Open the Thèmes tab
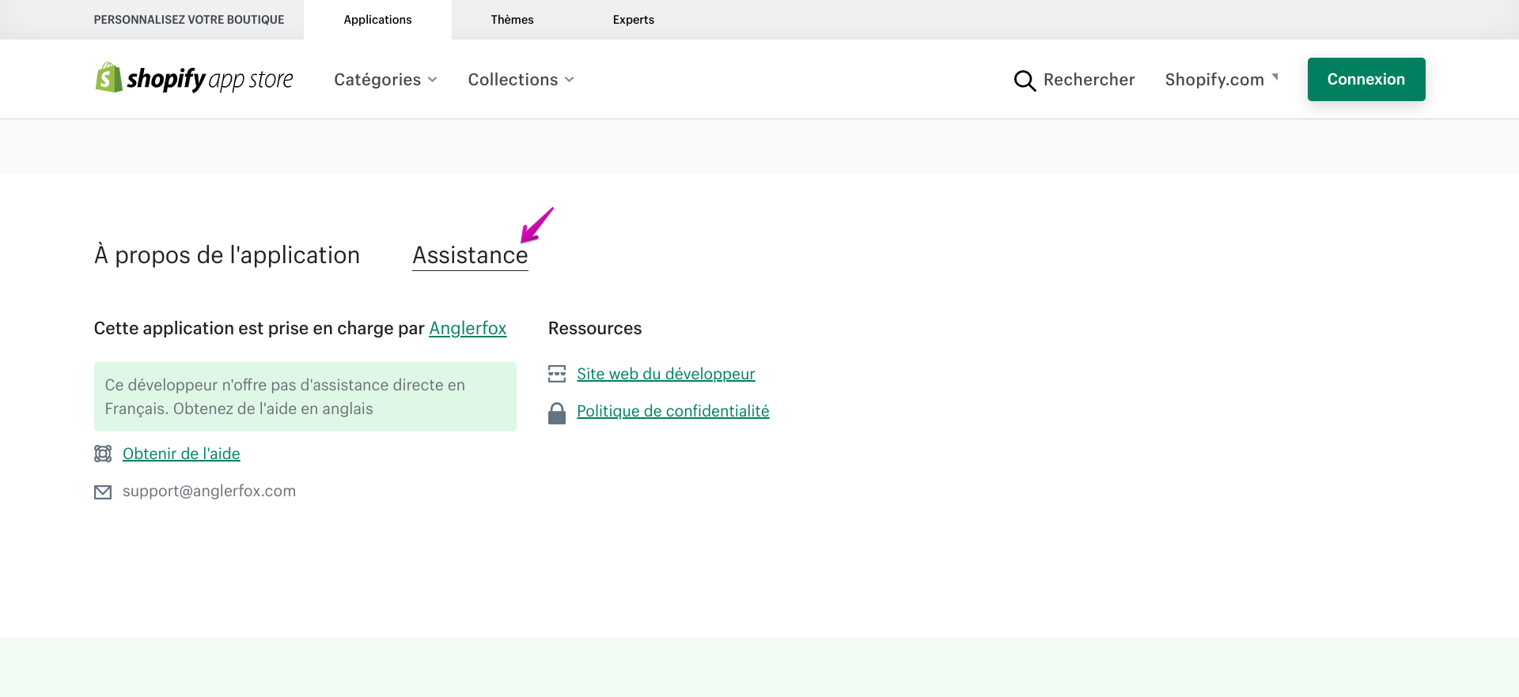Image resolution: width=1519 pixels, height=697 pixels. point(512,20)
